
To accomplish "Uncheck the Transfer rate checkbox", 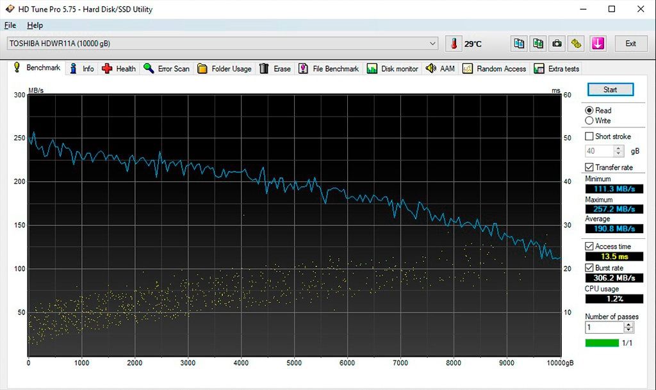I will pyautogui.click(x=589, y=167).
